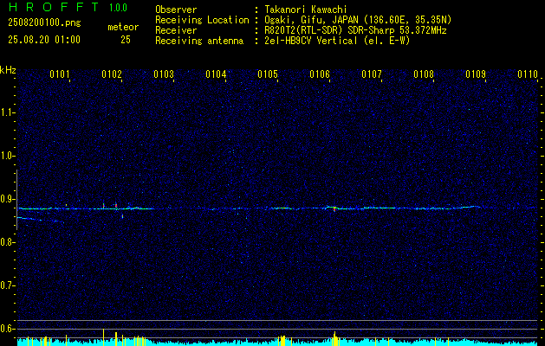
Task: Click the 0.7 kHz axis label
Action: [x=7, y=285]
